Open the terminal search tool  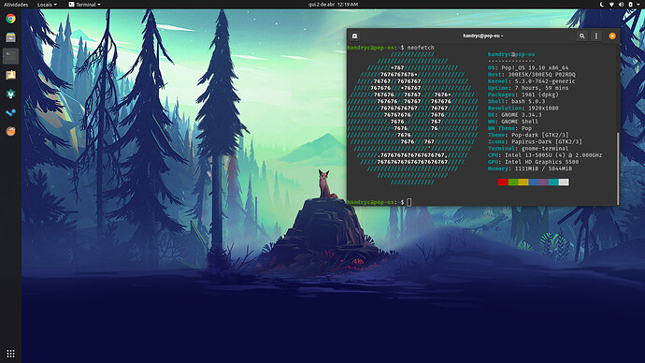pyautogui.click(x=581, y=36)
